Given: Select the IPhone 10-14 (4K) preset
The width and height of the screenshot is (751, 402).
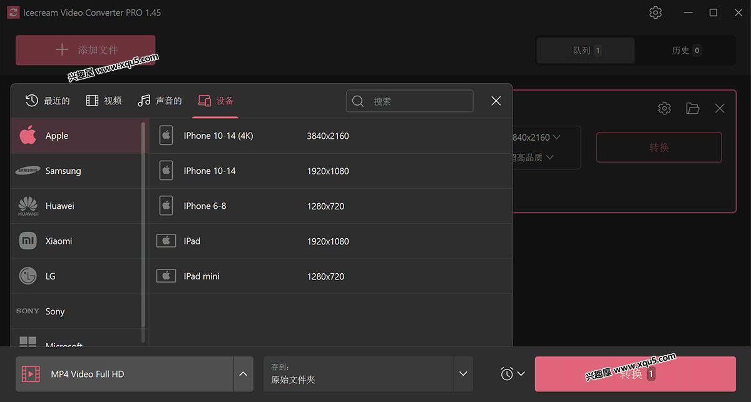Looking at the screenshot, I should click(x=330, y=136).
